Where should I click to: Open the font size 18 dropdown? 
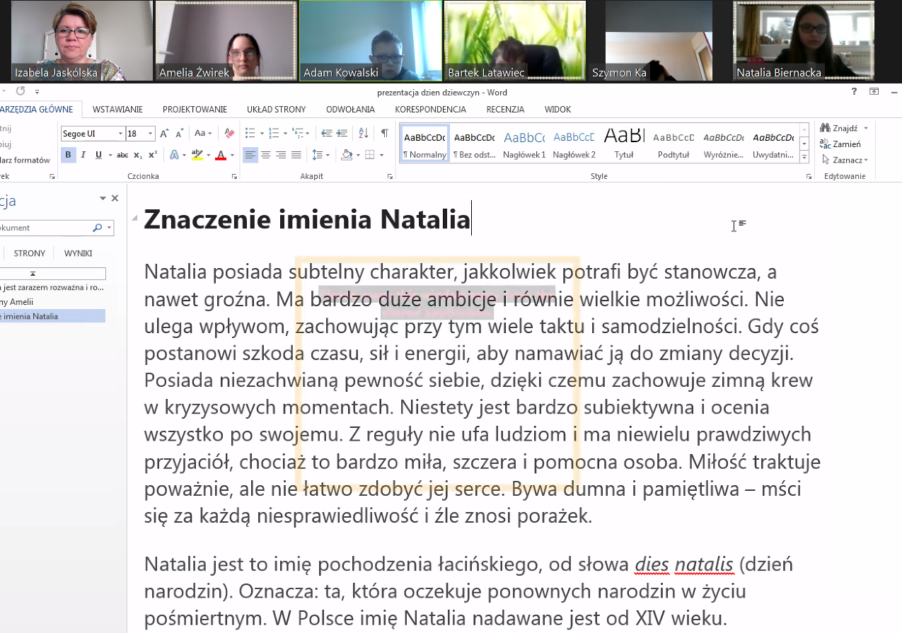click(x=151, y=134)
